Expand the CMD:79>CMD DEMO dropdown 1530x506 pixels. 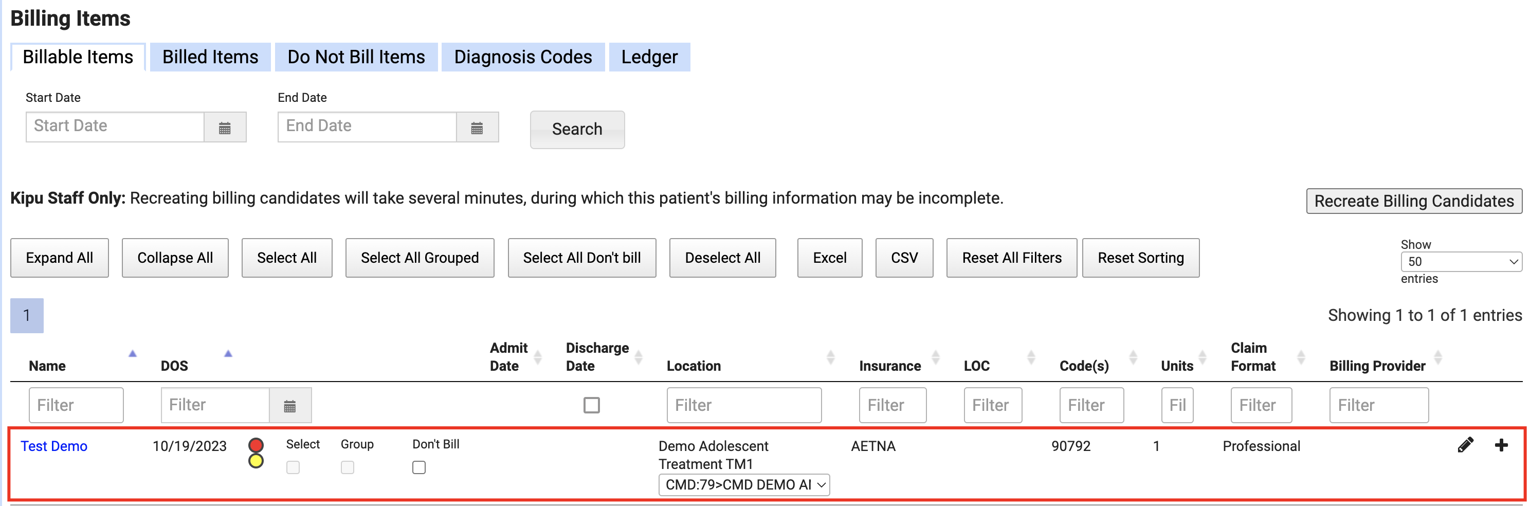[743, 485]
